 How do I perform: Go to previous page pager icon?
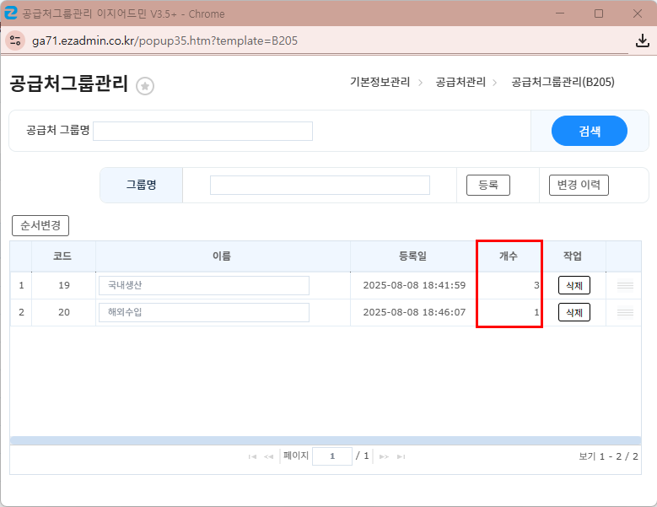[269, 456]
